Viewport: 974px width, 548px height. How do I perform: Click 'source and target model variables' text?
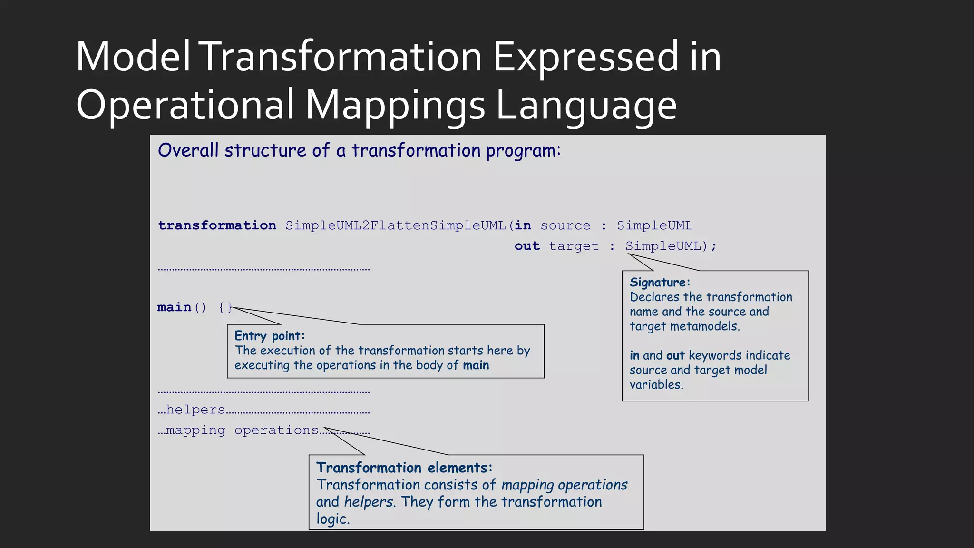tap(698, 370)
